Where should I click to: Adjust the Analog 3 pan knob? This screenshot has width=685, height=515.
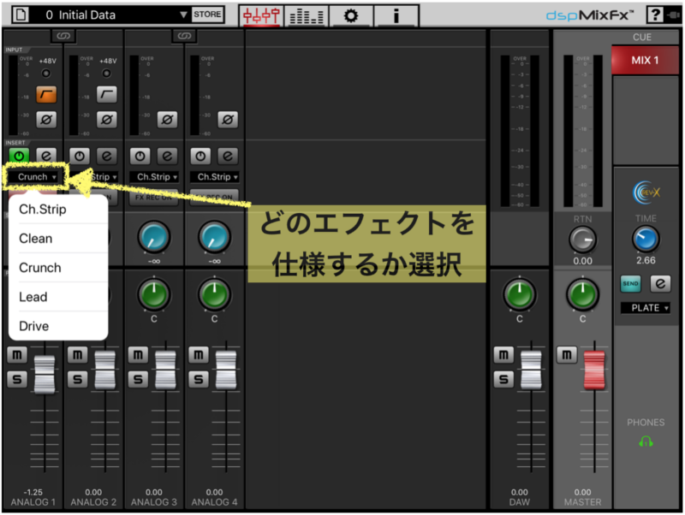coord(154,293)
